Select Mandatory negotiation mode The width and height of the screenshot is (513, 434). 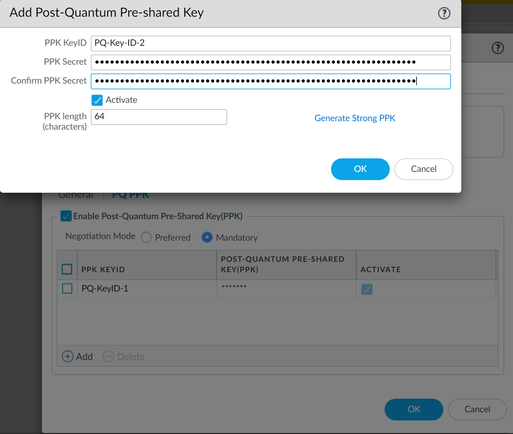click(x=207, y=237)
